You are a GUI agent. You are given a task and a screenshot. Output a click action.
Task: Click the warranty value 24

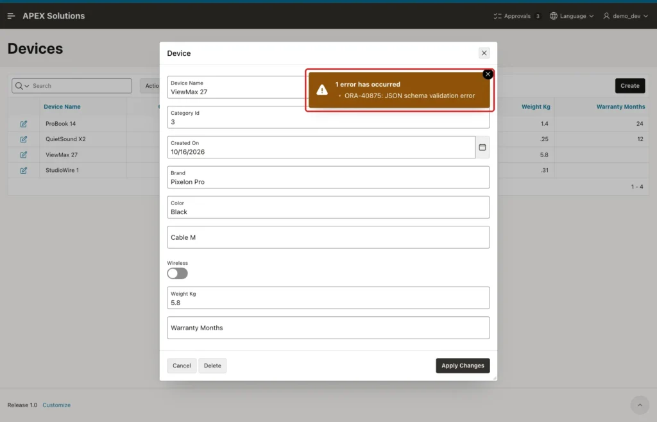coord(640,124)
